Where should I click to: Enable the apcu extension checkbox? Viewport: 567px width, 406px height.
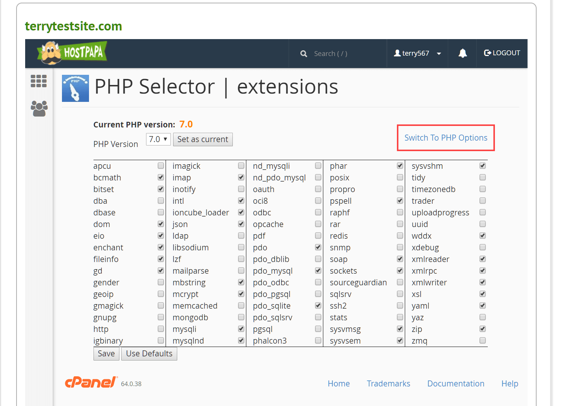point(161,165)
